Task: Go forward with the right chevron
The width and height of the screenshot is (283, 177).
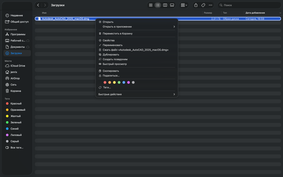Action: (x=45, y=5)
